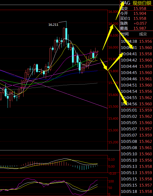Click the 15.600 price axis label

[x=113, y=95]
